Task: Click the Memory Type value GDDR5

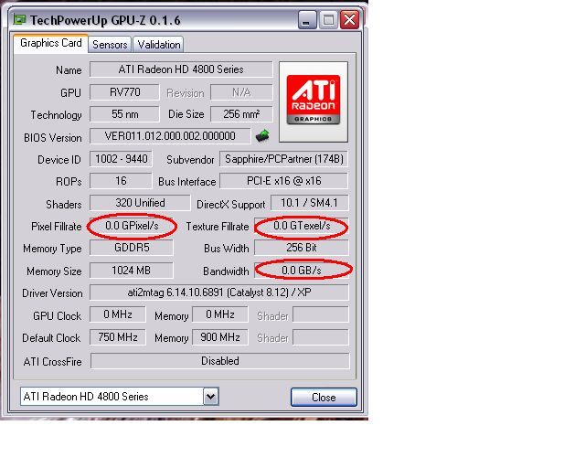Action: coord(132,248)
